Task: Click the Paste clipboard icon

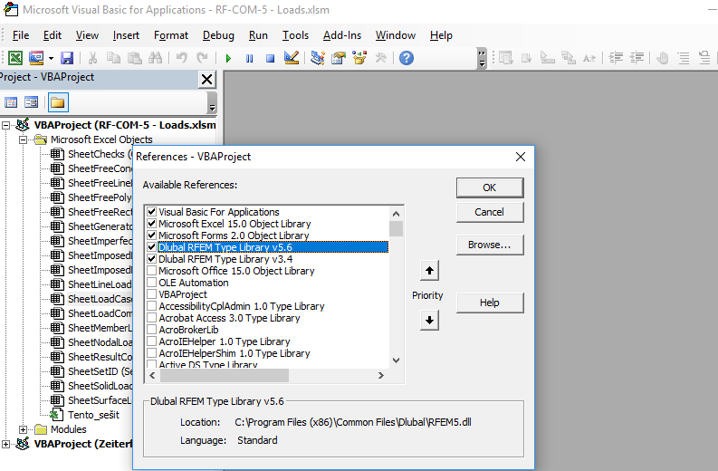Action: [134, 58]
